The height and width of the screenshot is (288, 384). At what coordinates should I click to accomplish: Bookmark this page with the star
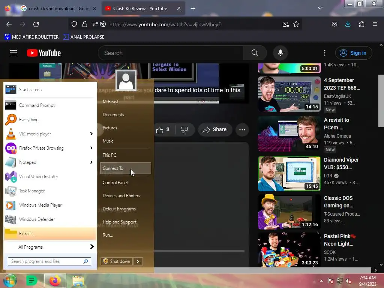pyautogui.click(x=296, y=24)
